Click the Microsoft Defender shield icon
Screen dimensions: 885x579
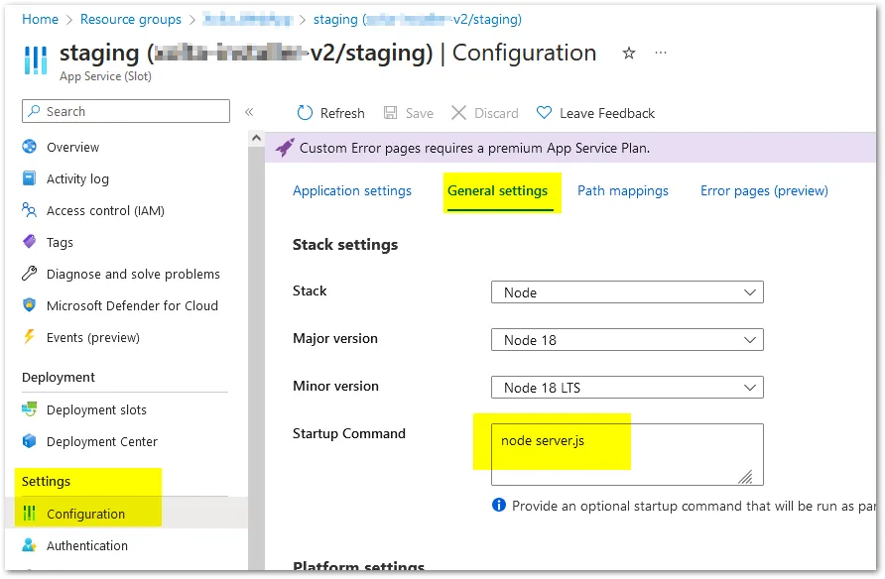tap(30, 305)
